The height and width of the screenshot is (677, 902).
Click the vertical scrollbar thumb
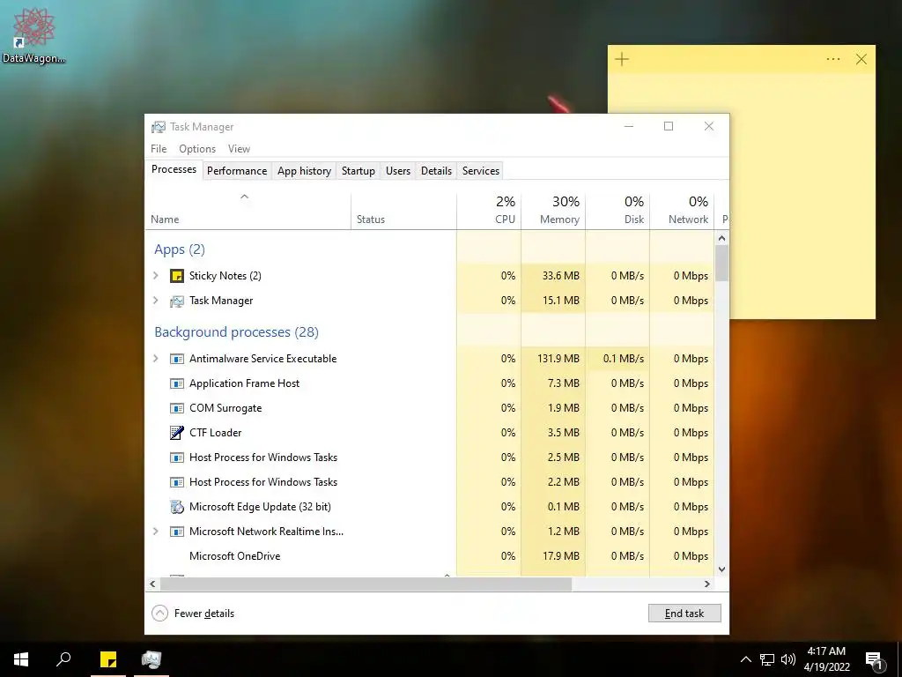722,263
